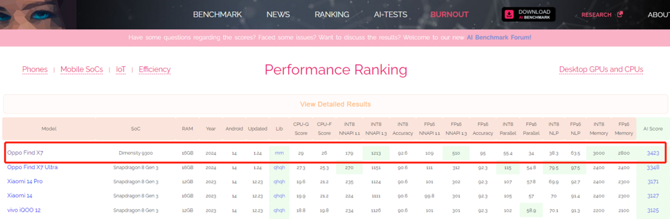Click the SoC column header
Screen dimensions: 670x219
tap(136, 129)
